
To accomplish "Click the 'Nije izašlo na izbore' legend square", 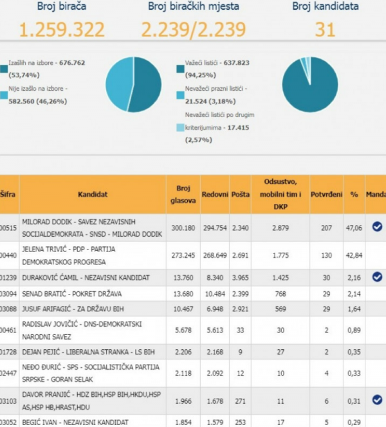I will point(4,95).
